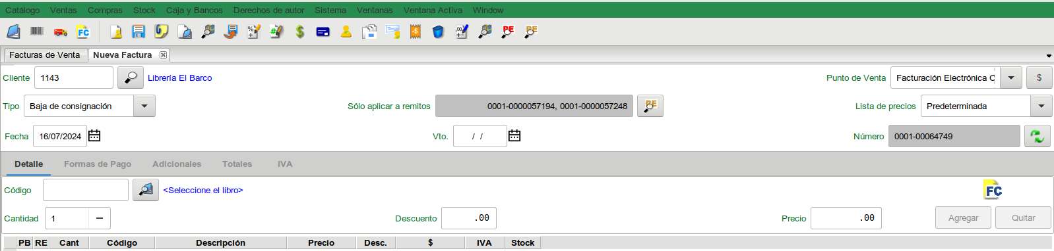The image size is (1054, 251).
Task: Click the yellow note with paperclip icon
Action: point(162,32)
